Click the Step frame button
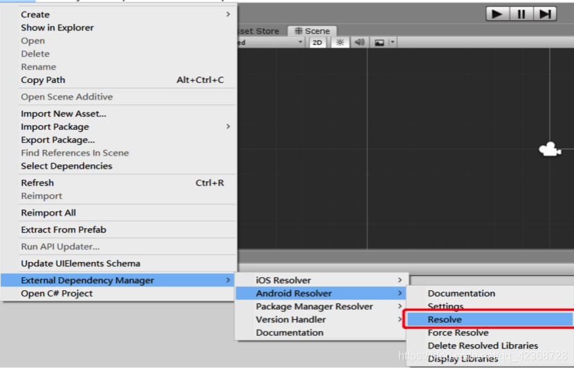The width and height of the screenshot is (574, 369). pos(545,15)
